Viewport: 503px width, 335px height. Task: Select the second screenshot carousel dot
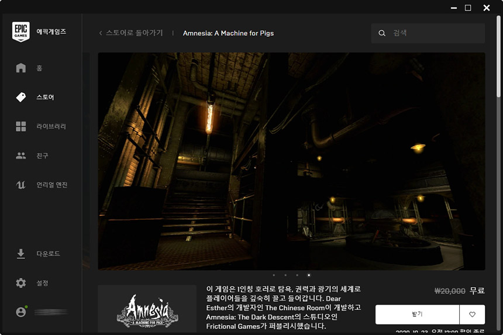285,275
